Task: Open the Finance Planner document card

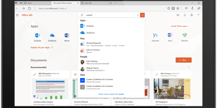Action: coord(91,88)
